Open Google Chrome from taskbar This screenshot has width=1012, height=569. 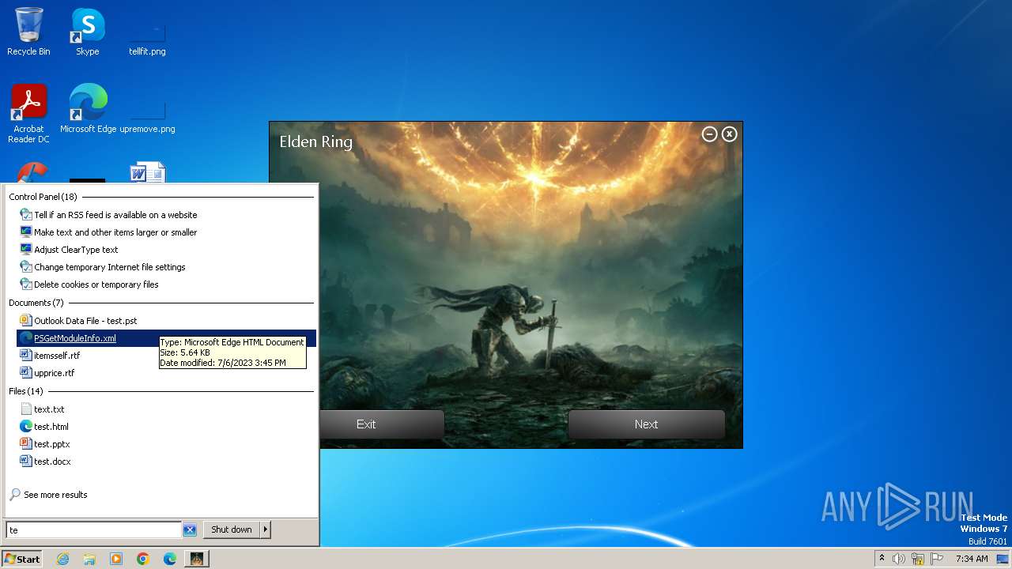click(143, 559)
